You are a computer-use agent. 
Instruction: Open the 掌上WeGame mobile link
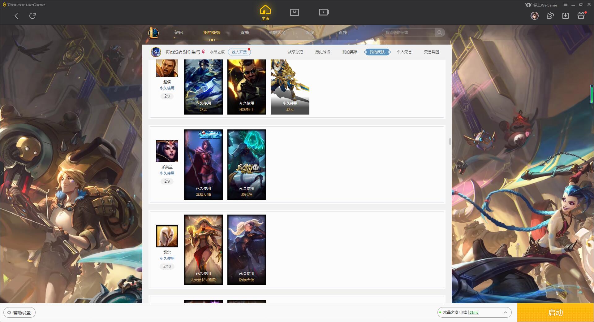tap(541, 5)
